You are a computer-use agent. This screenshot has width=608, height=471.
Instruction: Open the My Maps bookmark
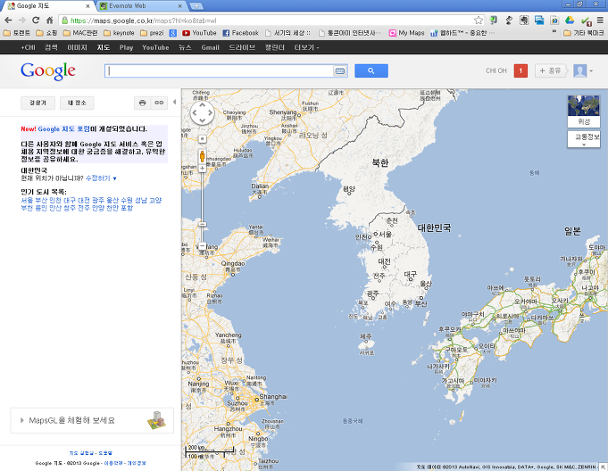(x=407, y=33)
